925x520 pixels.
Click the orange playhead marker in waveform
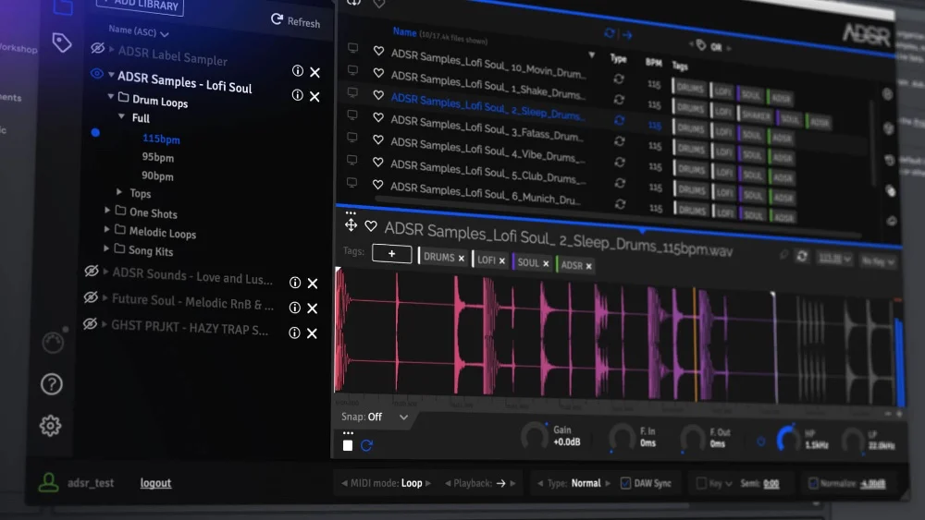[x=695, y=345]
